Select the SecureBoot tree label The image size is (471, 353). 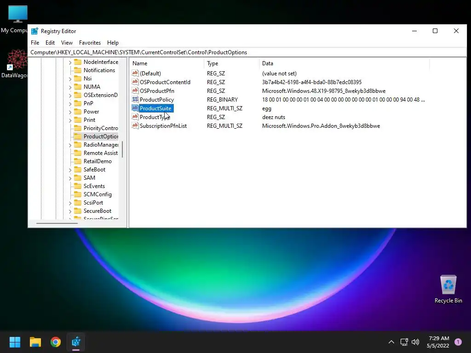pyautogui.click(x=98, y=211)
